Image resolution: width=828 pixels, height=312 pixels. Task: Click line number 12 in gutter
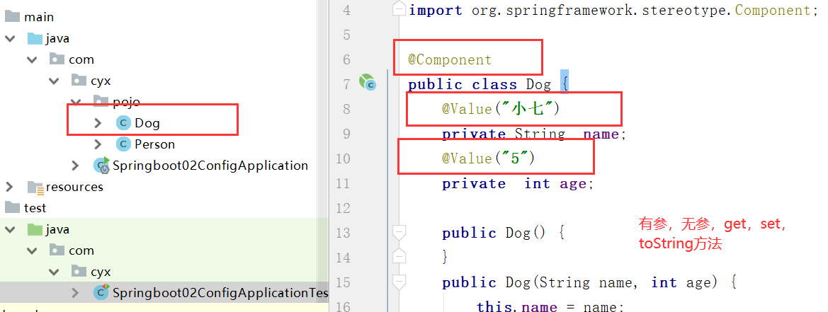(344, 208)
